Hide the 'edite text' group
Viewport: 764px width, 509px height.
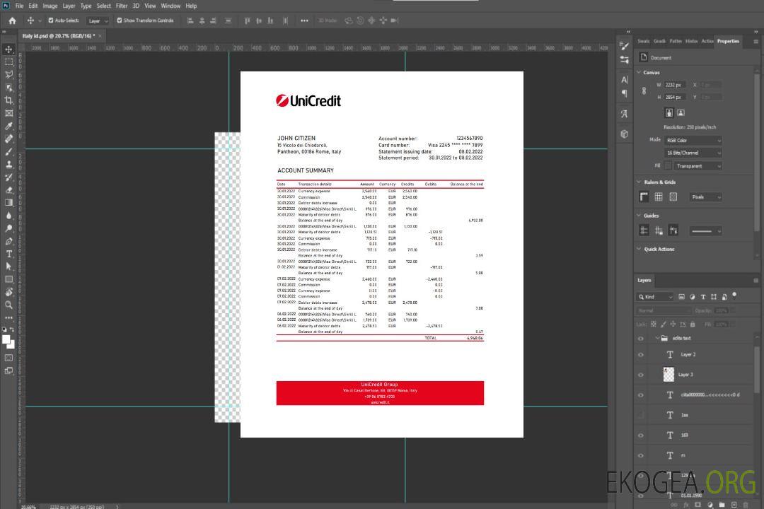pos(641,339)
